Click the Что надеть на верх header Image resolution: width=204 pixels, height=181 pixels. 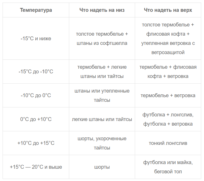coord(168,10)
